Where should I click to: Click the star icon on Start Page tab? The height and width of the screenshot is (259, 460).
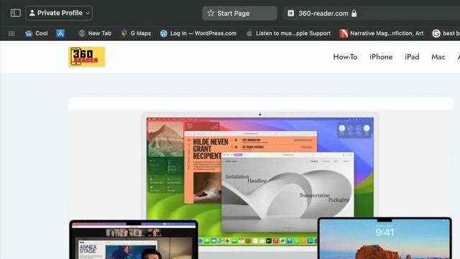click(211, 13)
